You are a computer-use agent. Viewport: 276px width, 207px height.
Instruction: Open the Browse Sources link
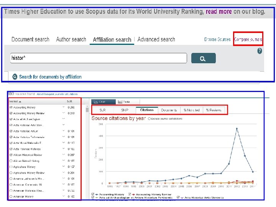217,39
